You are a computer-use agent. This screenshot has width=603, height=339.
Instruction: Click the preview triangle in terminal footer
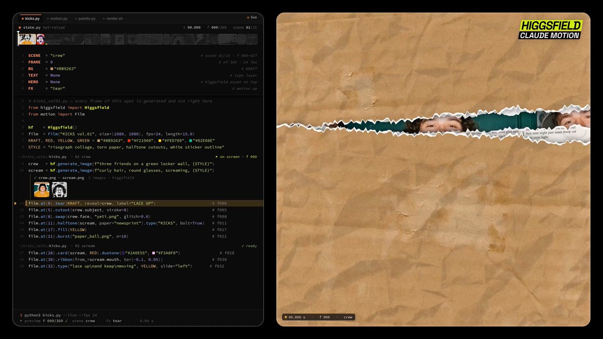click(21, 320)
